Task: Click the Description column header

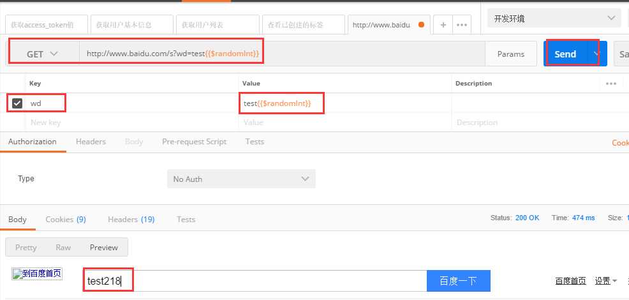Action: (474, 84)
